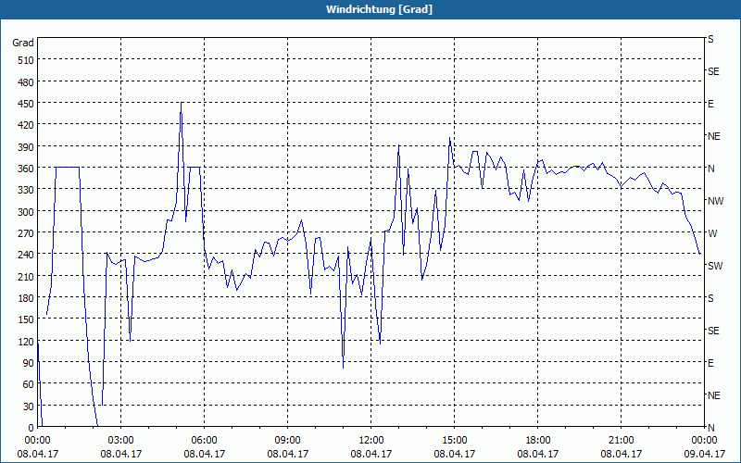Viewport: 741px width, 463px height.
Task: Select the W compass label on right axis
Action: pyautogui.click(x=712, y=232)
